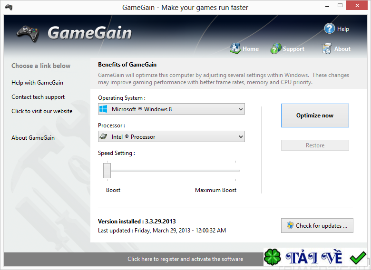Viewport: 371px width, 270px height.
Task: Click the Processor label
Action: coord(111,125)
